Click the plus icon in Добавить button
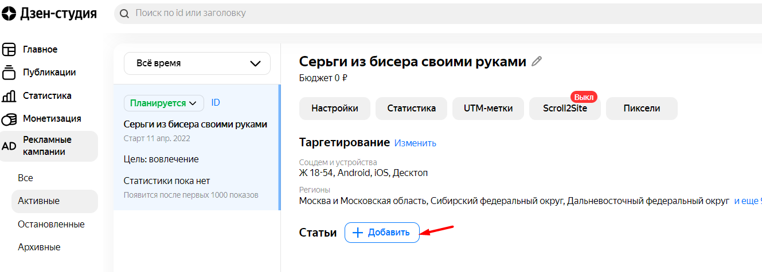 click(358, 233)
